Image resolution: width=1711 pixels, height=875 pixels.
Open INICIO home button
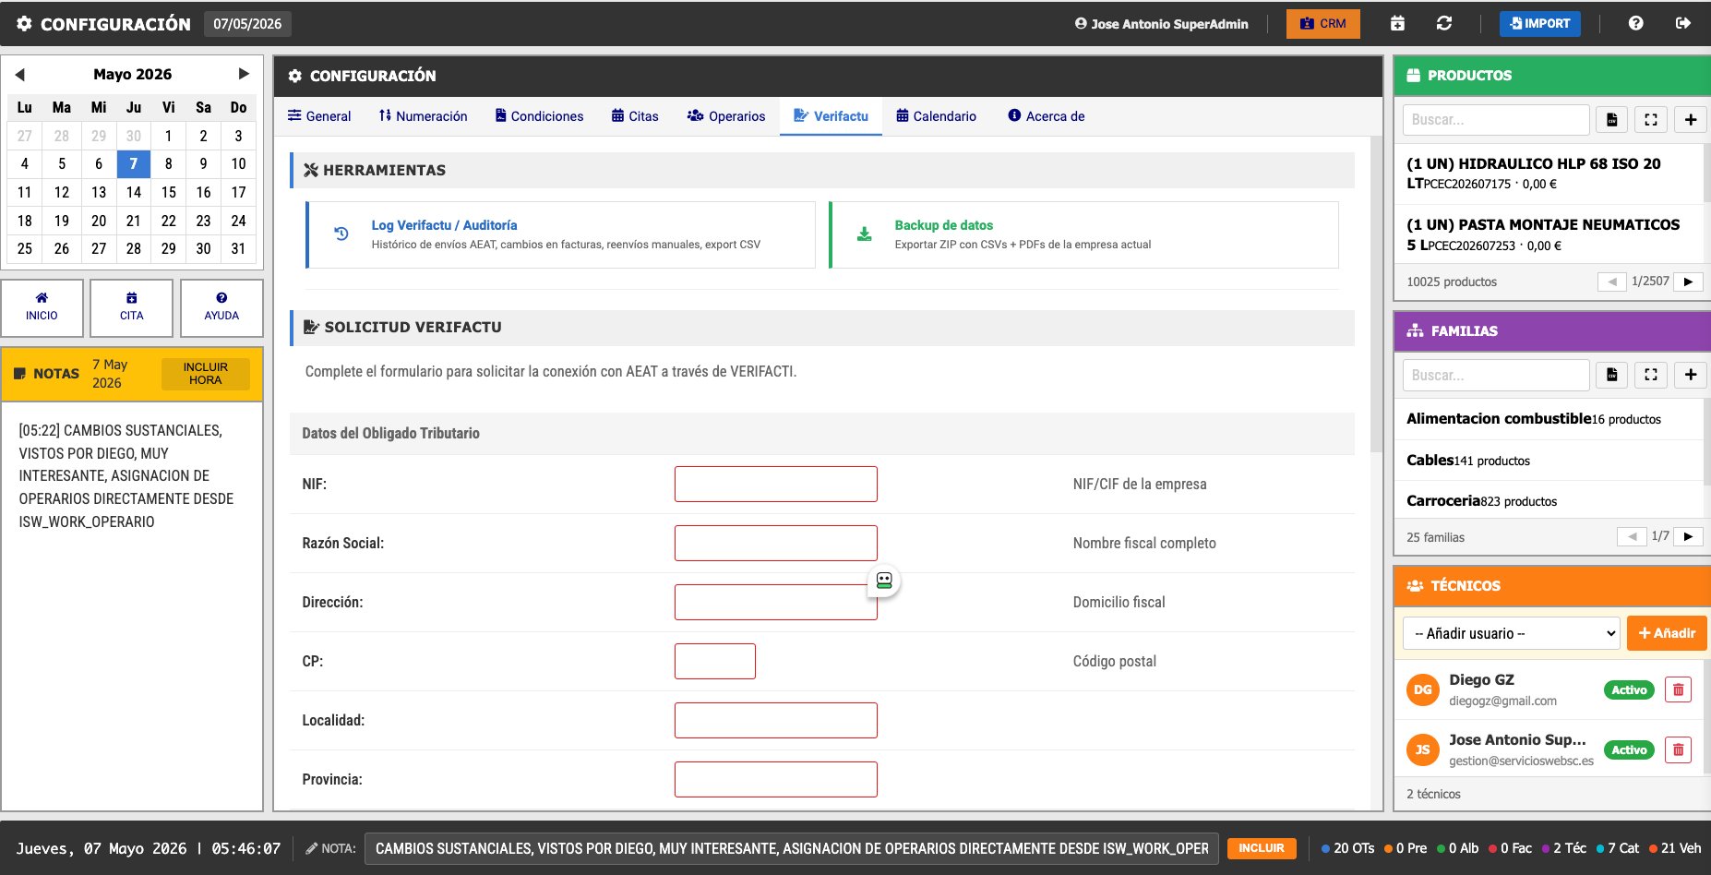click(x=42, y=307)
